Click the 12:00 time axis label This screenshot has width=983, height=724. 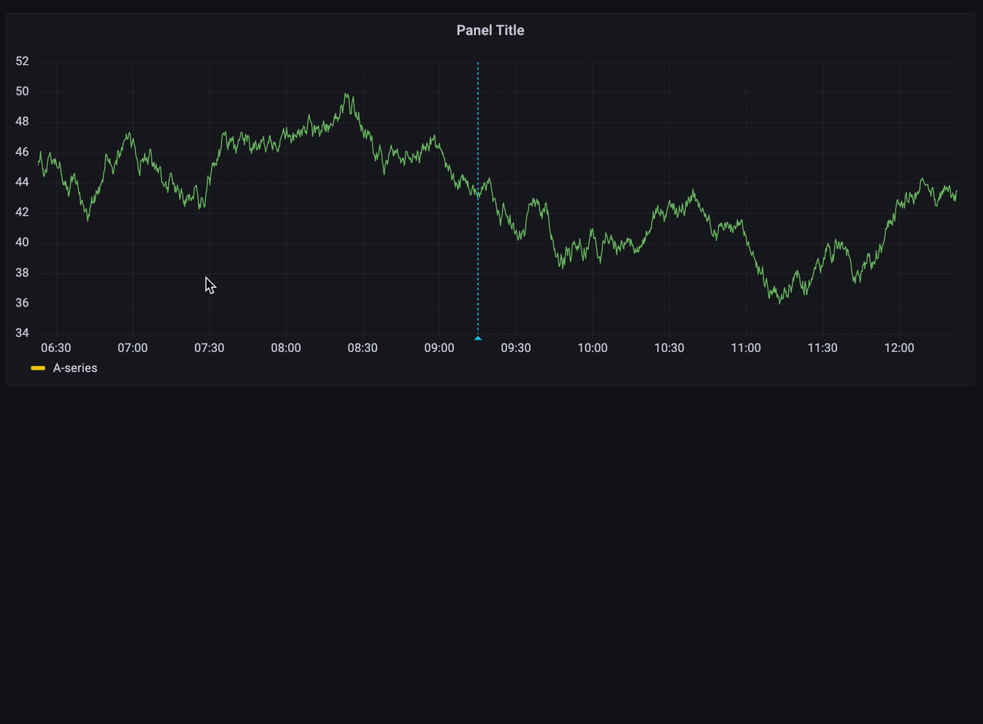tap(899, 348)
